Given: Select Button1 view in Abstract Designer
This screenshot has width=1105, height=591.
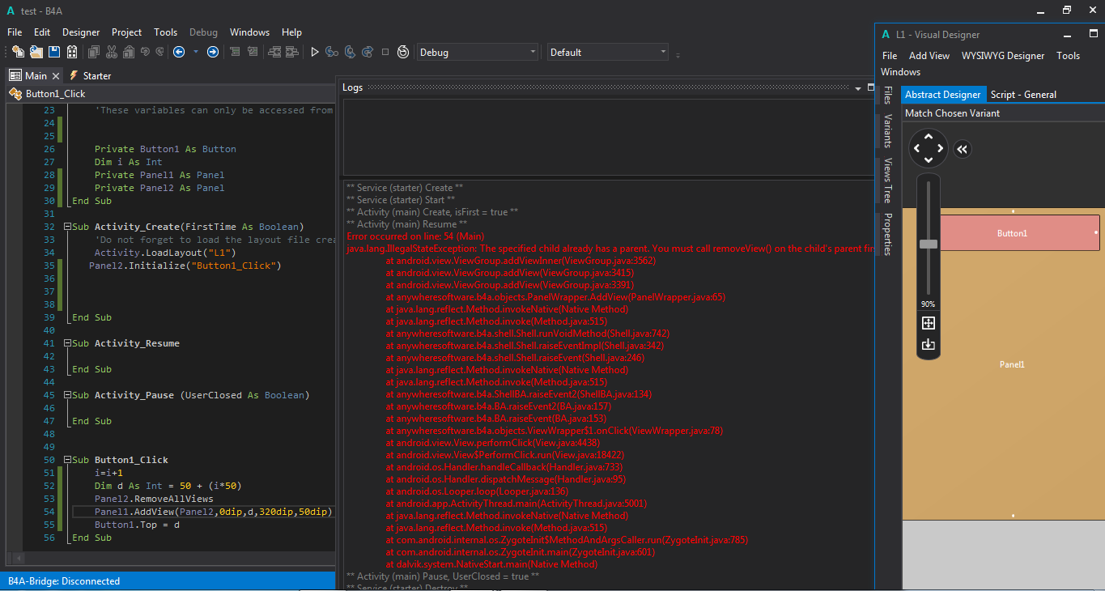Looking at the screenshot, I should [1012, 233].
